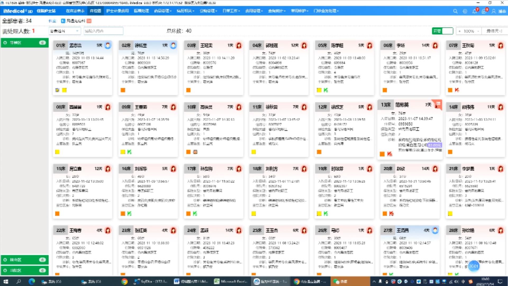Click the green K icon on 16床 card
This screenshot has width=508, height=286.
pos(129,213)
